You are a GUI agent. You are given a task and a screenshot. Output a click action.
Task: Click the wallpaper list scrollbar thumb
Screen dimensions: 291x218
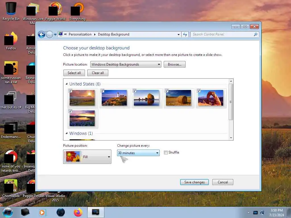click(x=231, y=102)
